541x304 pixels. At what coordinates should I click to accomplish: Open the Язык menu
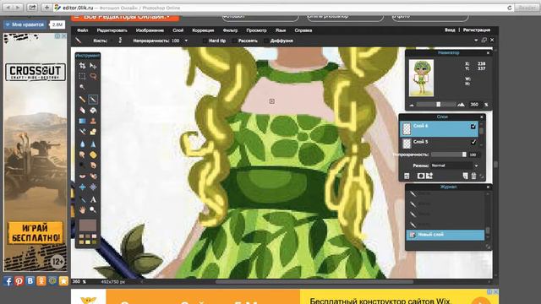(281, 30)
